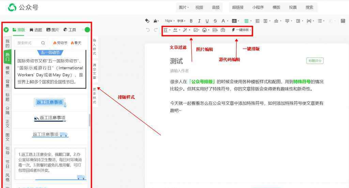349x188 pixels.
Task: Select the green justify alignment icon
Action: (x=246, y=21)
